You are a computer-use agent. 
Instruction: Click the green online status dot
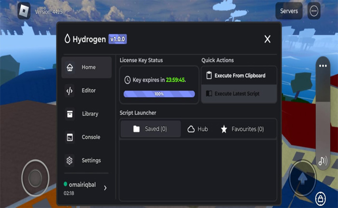(65, 184)
